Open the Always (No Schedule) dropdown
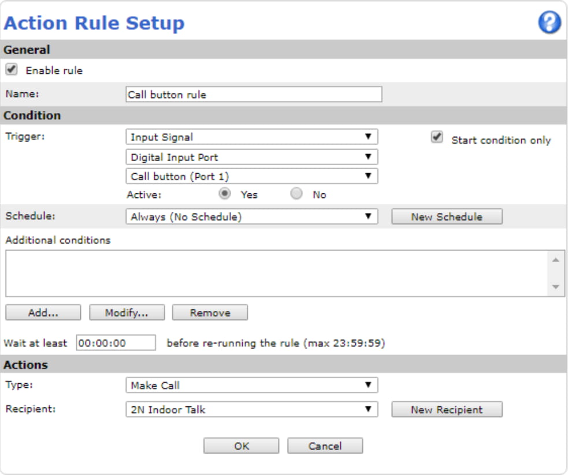This screenshot has width=568, height=475. pyautogui.click(x=252, y=216)
